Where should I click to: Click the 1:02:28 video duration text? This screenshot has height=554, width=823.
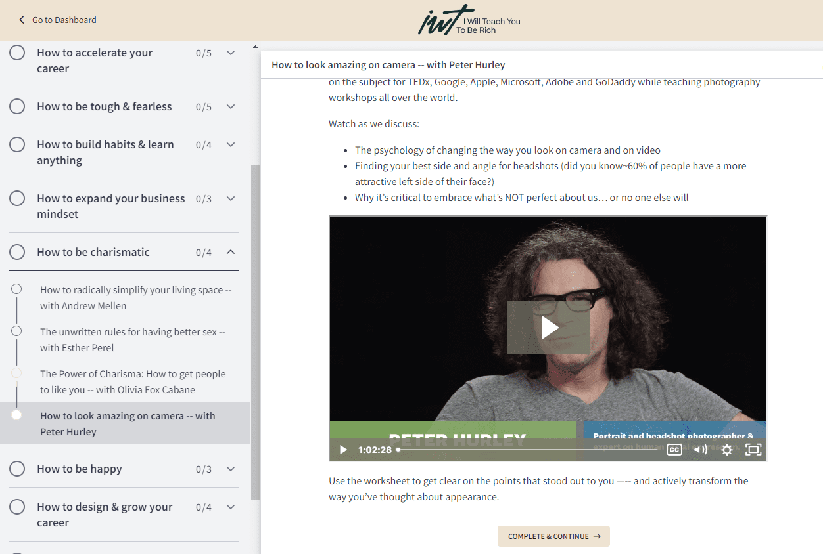point(375,450)
